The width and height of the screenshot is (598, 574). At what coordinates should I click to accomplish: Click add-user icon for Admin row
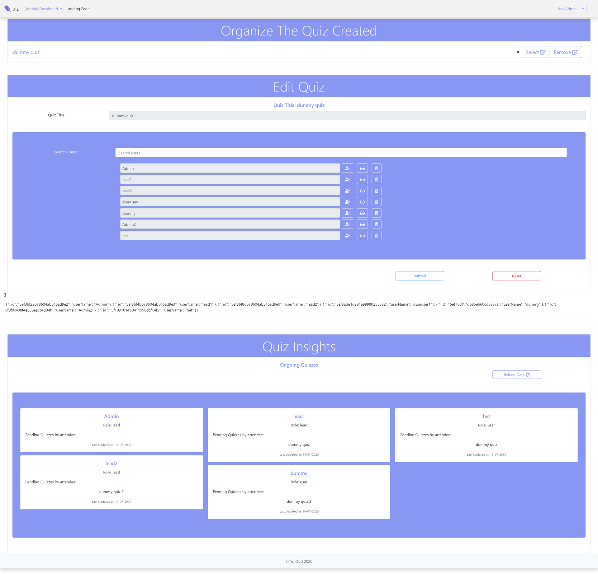tap(347, 168)
